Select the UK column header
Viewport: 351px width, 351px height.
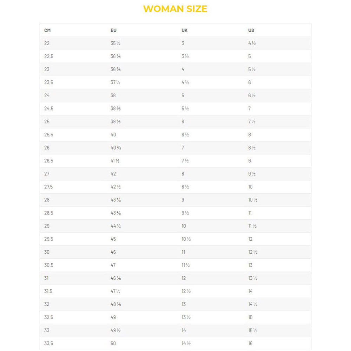[185, 31]
